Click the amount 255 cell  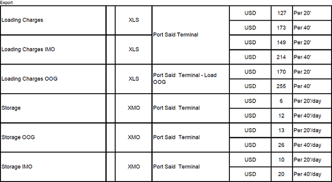pos(282,86)
